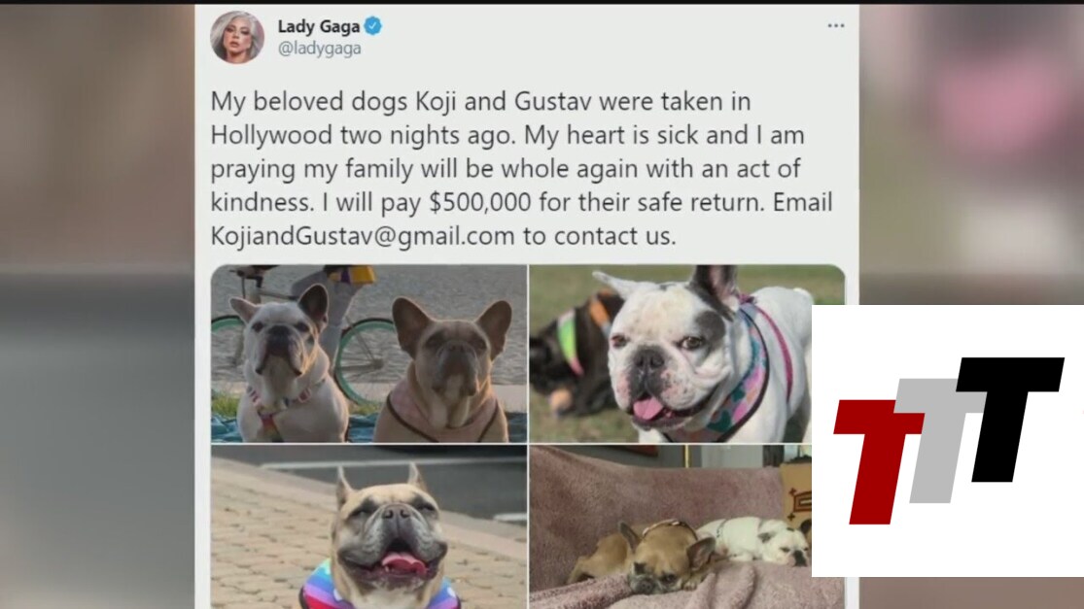Click the Lady Gaga display name
Screen dimensions: 1084x609
pyautogui.click(x=319, y=26)
